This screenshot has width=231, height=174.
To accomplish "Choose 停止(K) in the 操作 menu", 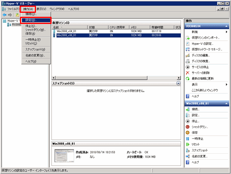I will pyautogui.click(x=36, y=26).
